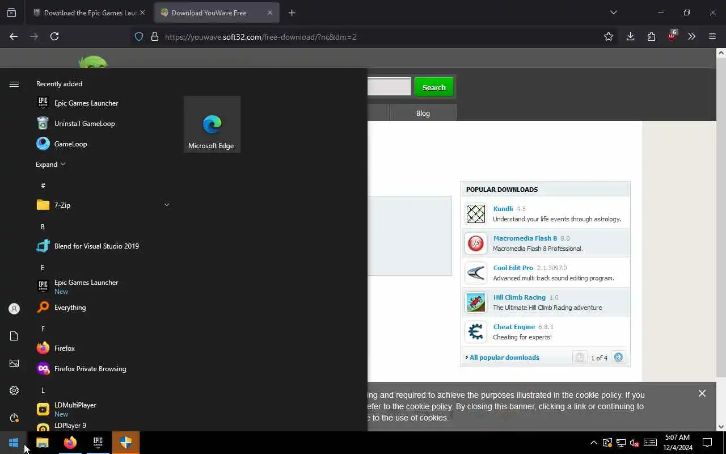This screenshot has height=454, width=726.
Task: Expand the 7-Zip folder chevron
Action: pos(167,205)
